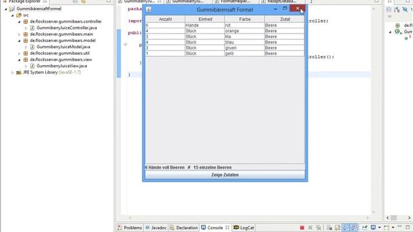This screenshot has height=232, width=413.
Task: Collapse the gummibears.model package
Action: tap(19, 41)
